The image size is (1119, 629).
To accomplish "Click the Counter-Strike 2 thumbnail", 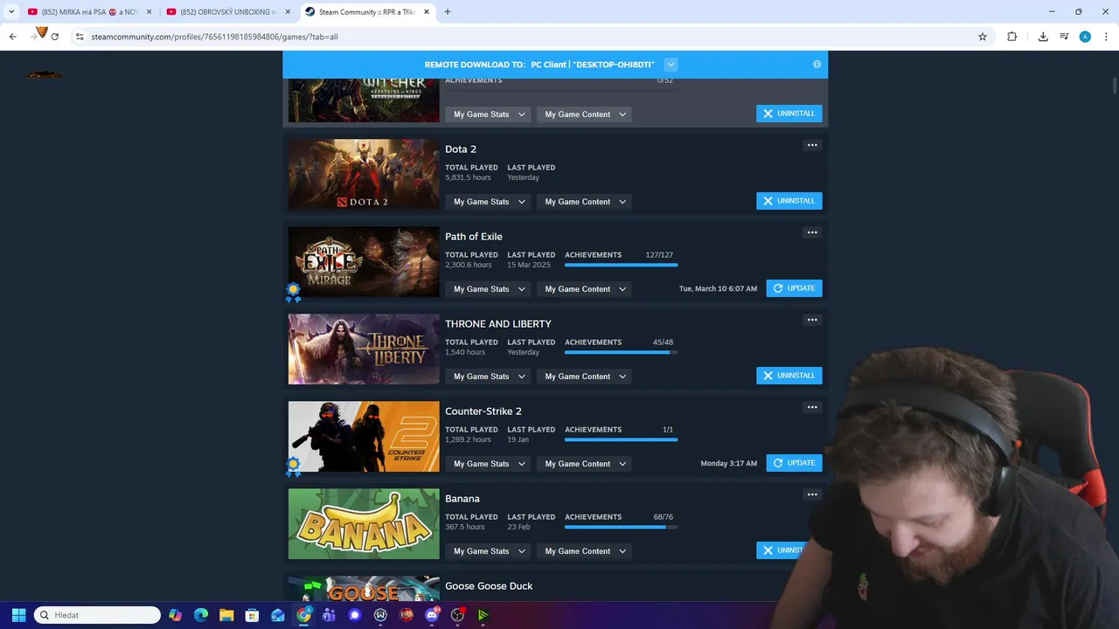I will 364,437.
